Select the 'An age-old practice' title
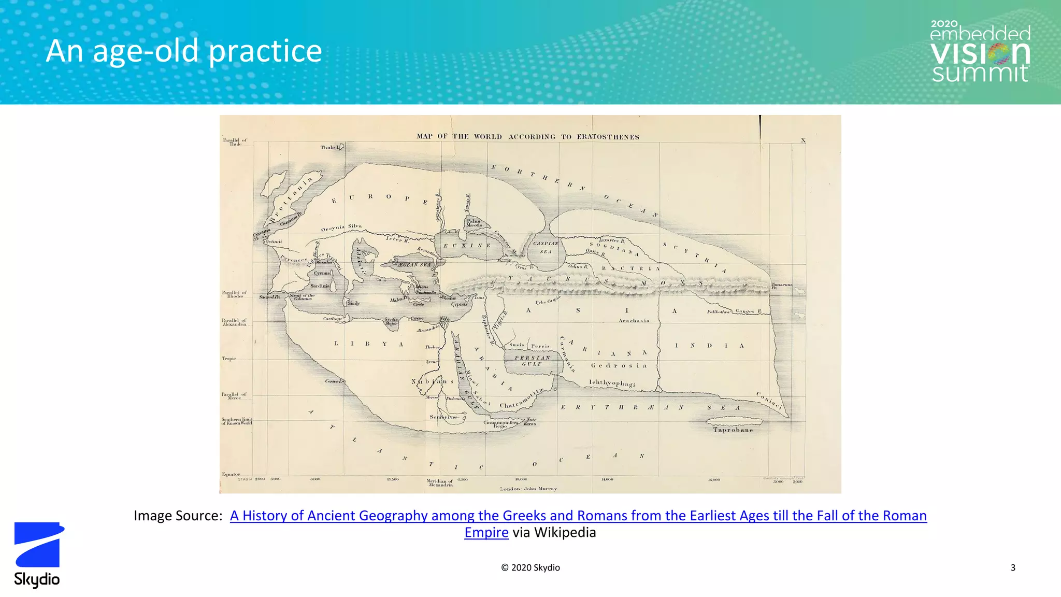Image resolution: width=1061 pixels, height=597 pixels. (x=184, y=51)
